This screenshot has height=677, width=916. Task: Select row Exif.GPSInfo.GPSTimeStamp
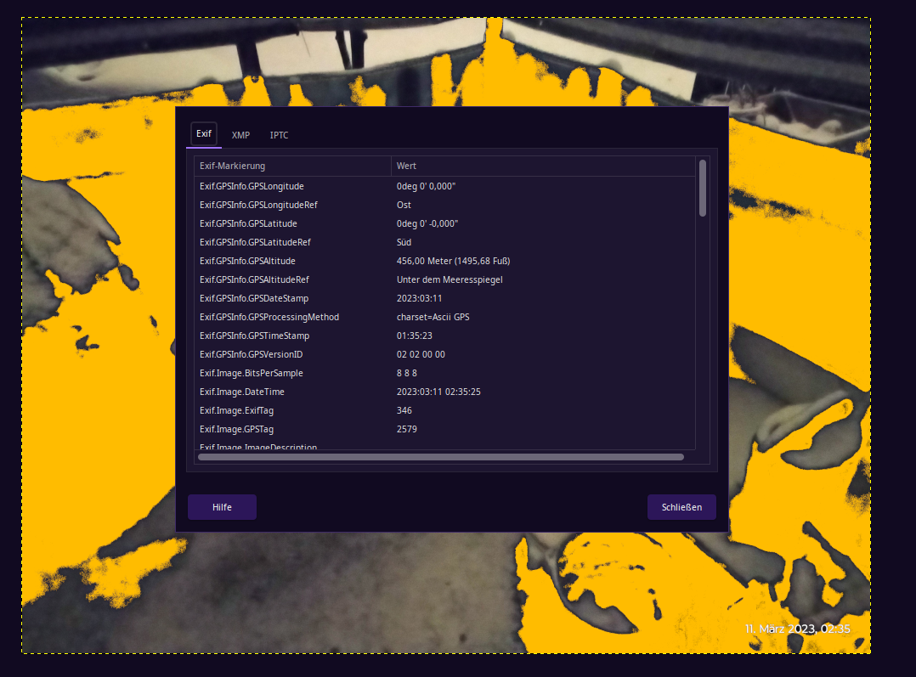[444, 336]
